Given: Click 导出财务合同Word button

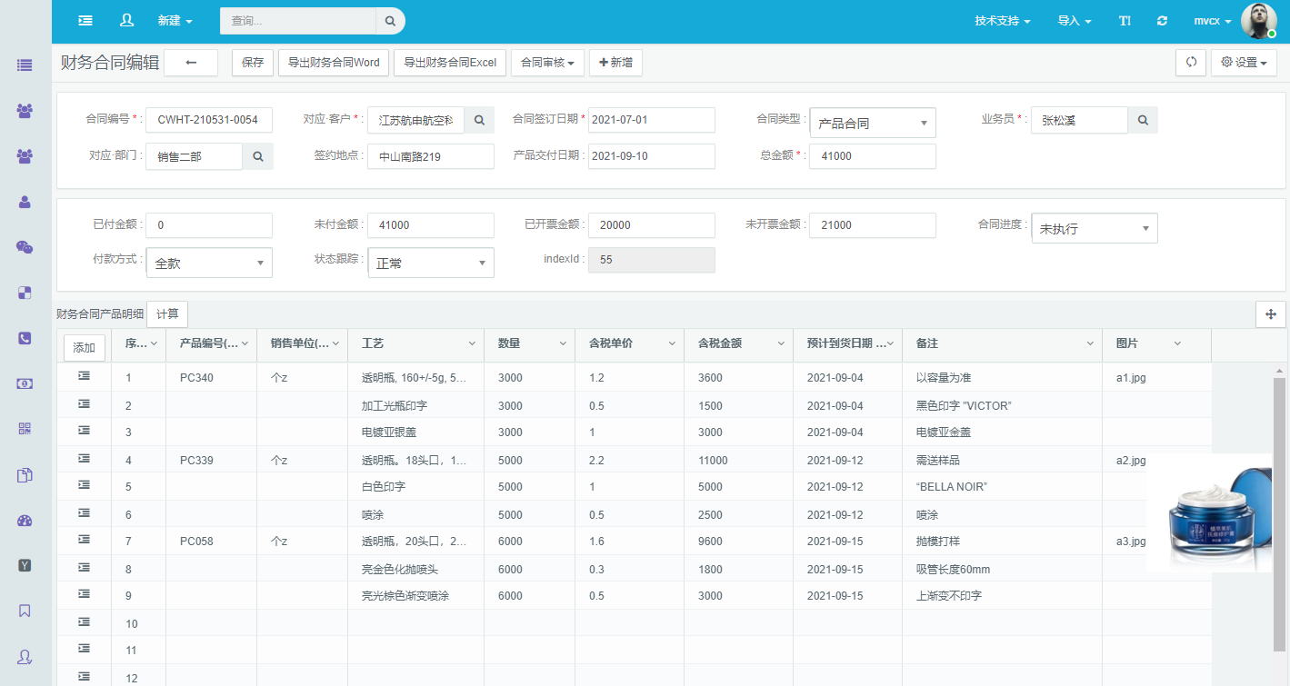Looking at the screenshot, I should tap(334, 63).
